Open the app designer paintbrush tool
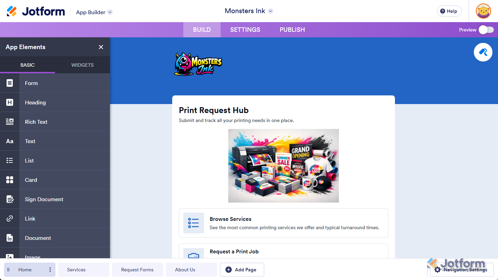This screenshot has height=280, width=498. point(483,52)
